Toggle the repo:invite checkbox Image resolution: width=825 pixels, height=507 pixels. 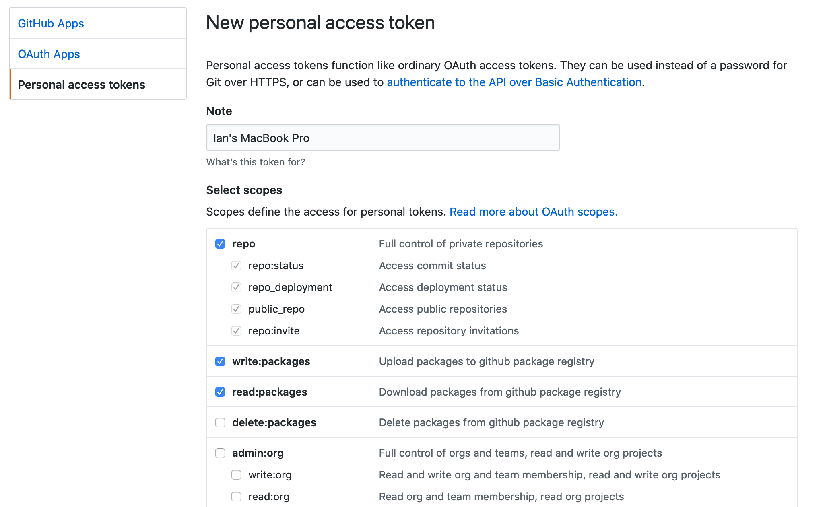(x=236, y=331)
